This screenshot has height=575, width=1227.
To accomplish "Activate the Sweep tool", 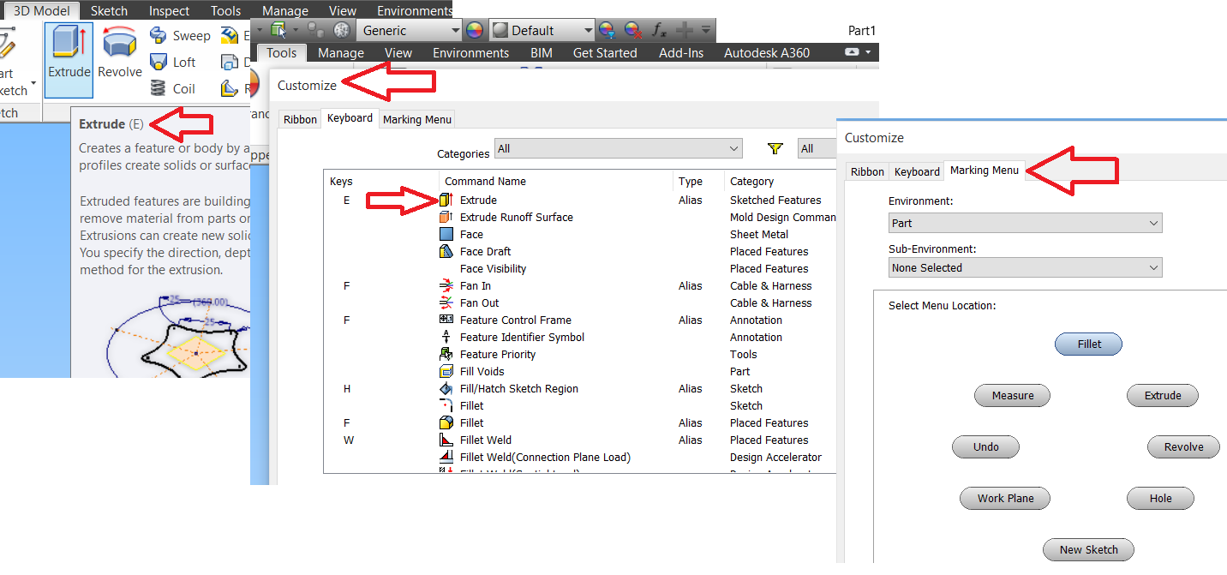I will click(x=180, y=35).
